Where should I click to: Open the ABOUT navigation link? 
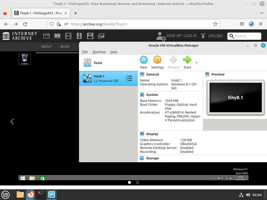coord(46,47)
